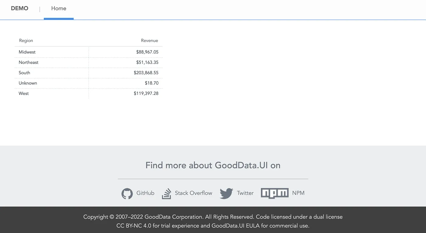The height and width of the screenshot is (233, 426).
Task: Open the GitHub link
Action: click(145, 193)
